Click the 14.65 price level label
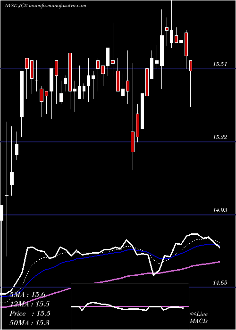 [220, 283]
